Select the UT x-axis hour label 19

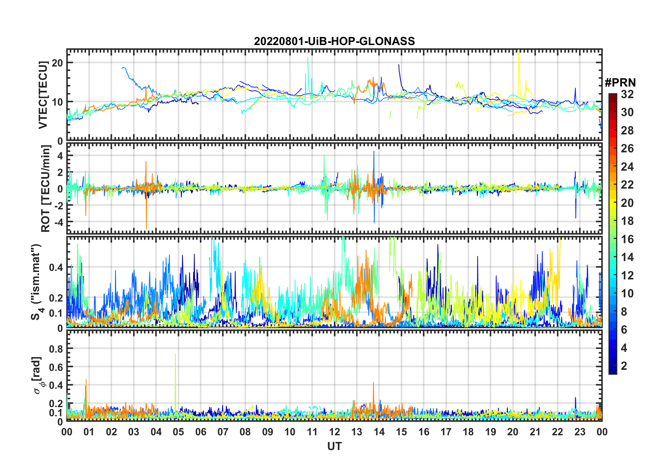[491, 432]
